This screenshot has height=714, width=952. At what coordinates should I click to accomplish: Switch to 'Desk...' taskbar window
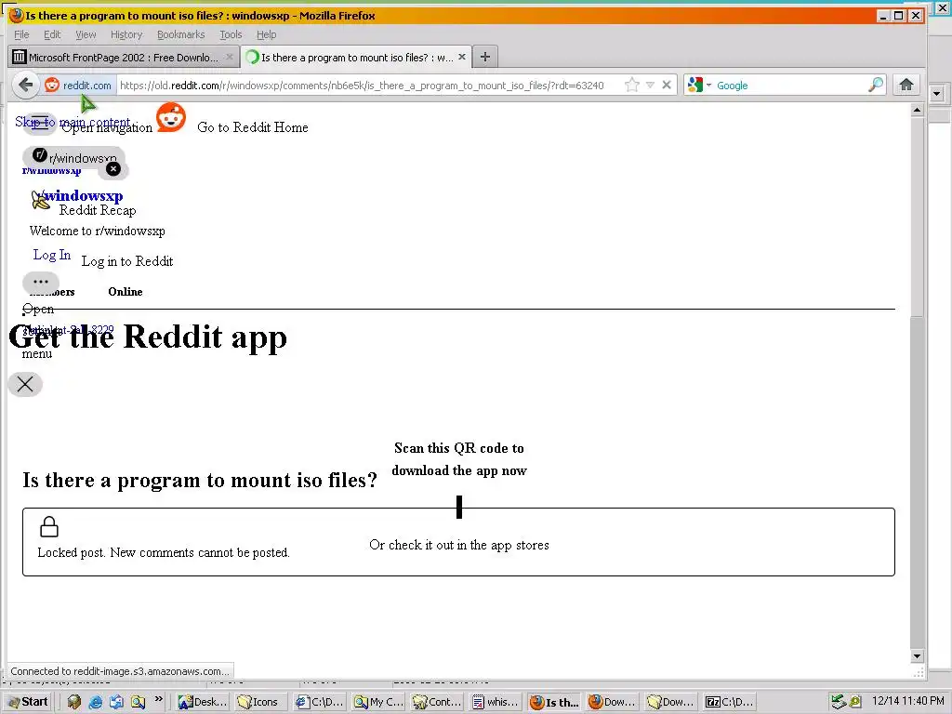202,702
